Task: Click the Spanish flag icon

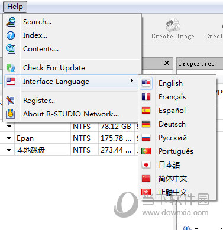Action: [x=146, y=111]
